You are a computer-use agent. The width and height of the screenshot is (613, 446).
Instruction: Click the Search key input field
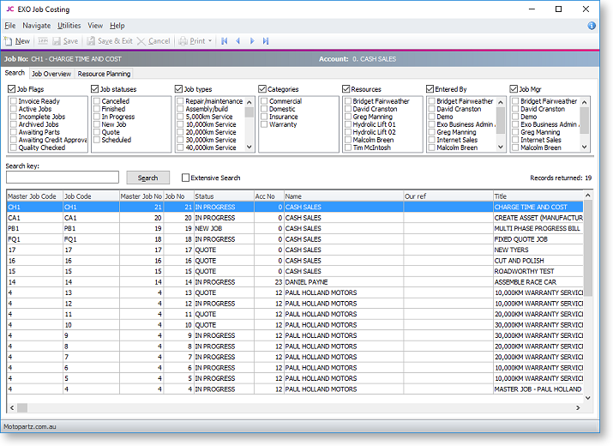(62, 178)
